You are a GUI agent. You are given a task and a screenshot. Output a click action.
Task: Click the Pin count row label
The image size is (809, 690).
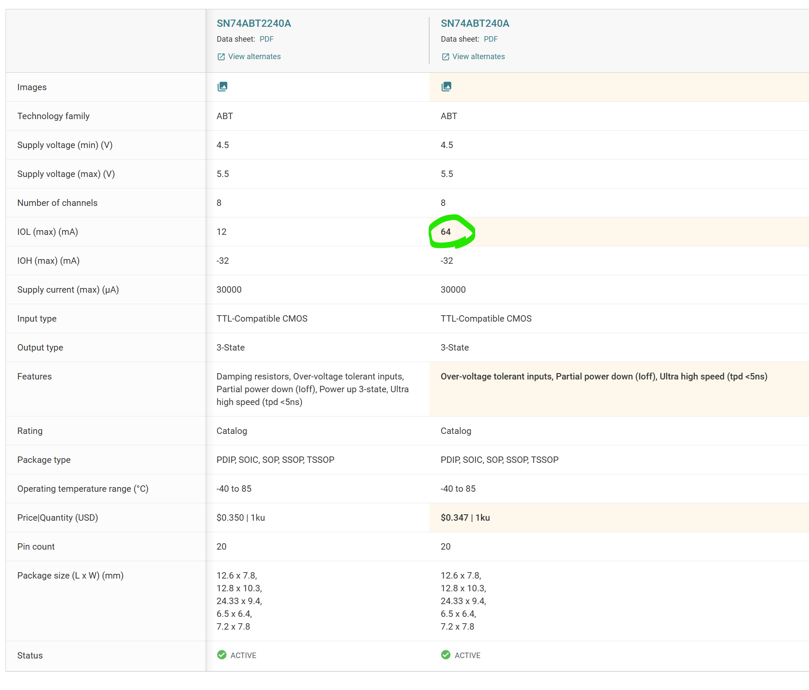(x=36, y=547)
